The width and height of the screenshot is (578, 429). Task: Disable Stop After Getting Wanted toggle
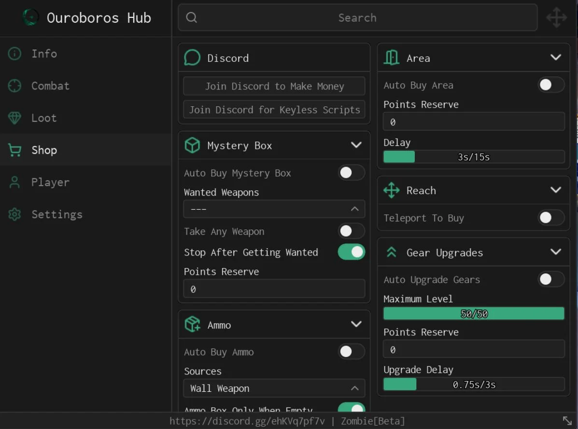352,252
